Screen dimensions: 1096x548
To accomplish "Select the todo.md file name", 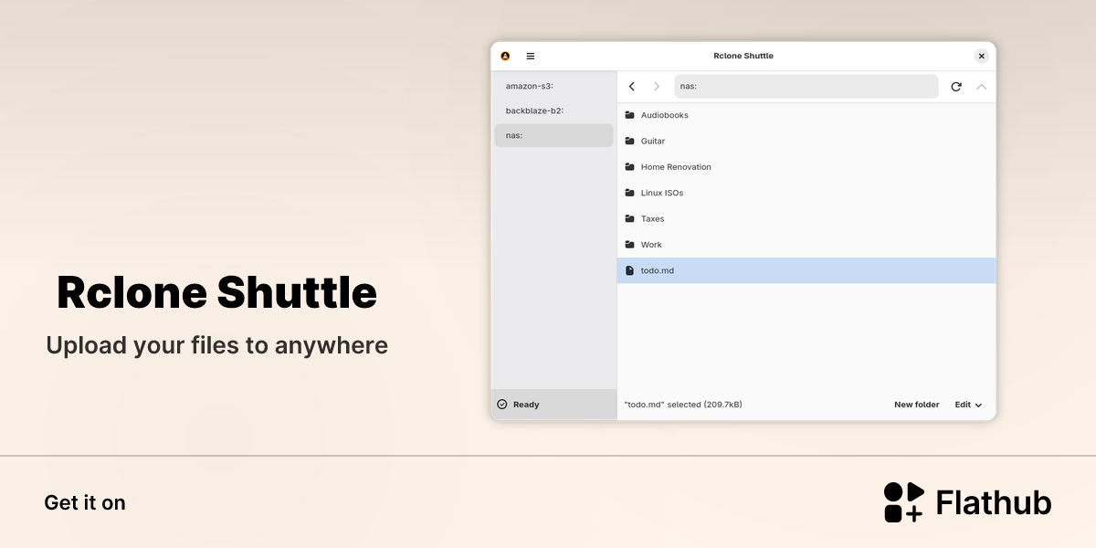I will (658, 270).
